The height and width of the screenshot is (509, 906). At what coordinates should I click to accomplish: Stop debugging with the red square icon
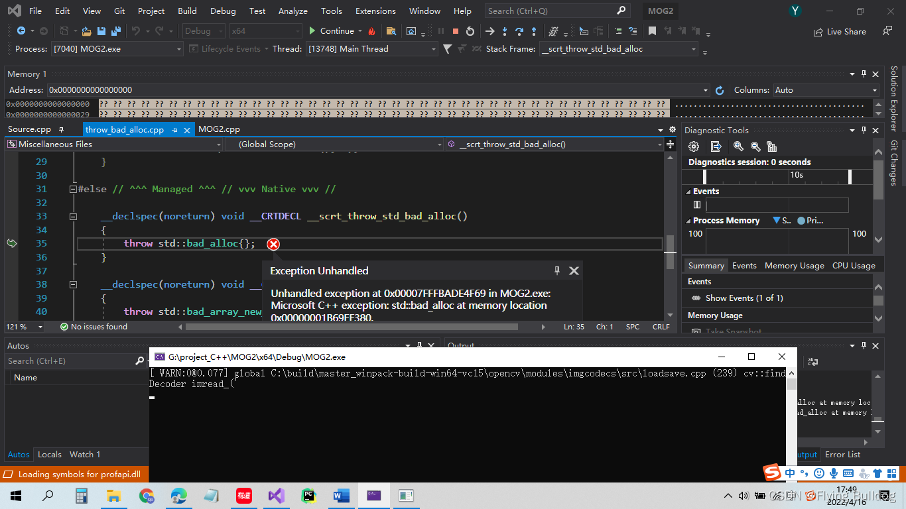click(x=456, y=31)
